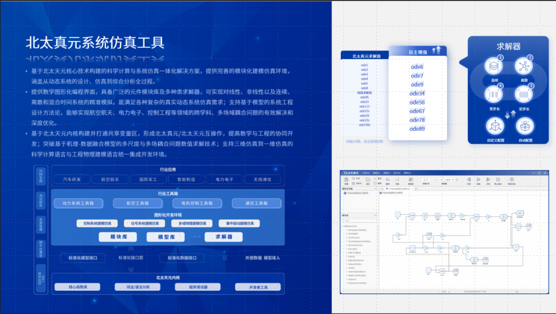Image resolution: width=556 pixels, height=314 pixels.
Task: Expand the PowertrainToolbox node
Action: point(346,283)
